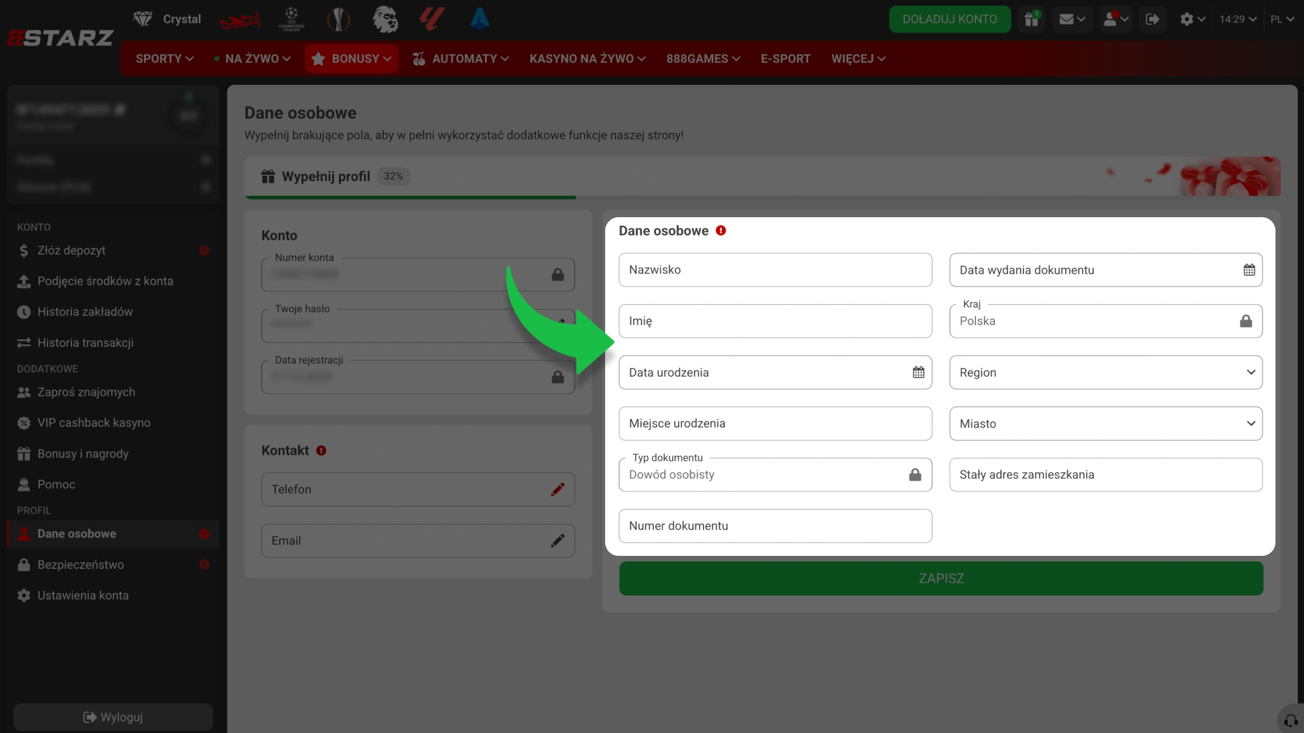
Task: Click calendar icon in Data wydania dokumentu
Action: coord(1249,269)
